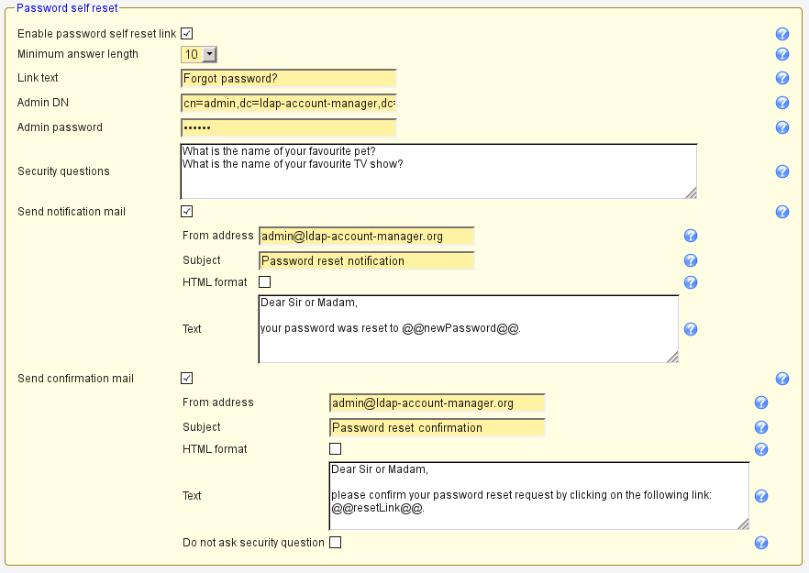The height and width of the screenshot is (573, 809).
Task: Click help icon next to Admin DN
Action: click(x=782, y=103)
